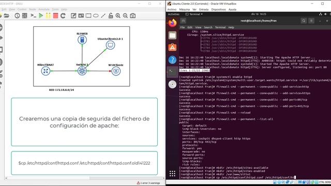Open the Archivo menu in VirtualBox
Screen dimensions: 331x186
172,9
